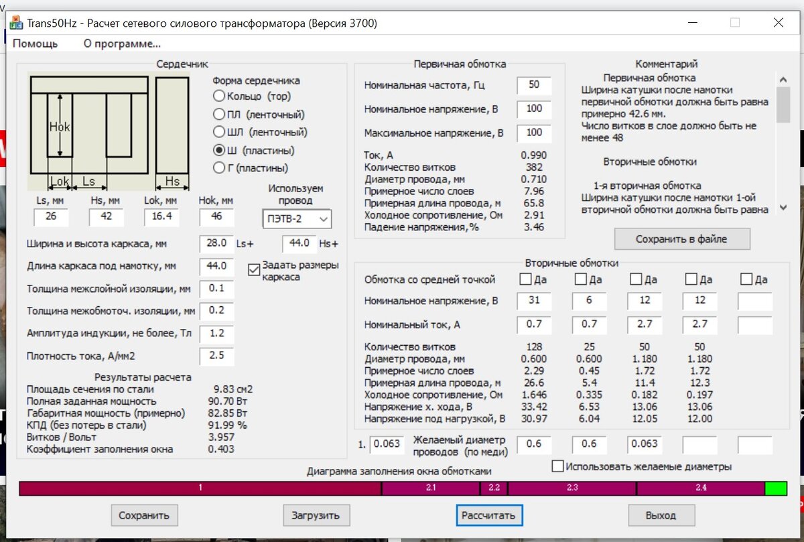Open the О программе... menu
Screen dimensions: 804x542
122,44
